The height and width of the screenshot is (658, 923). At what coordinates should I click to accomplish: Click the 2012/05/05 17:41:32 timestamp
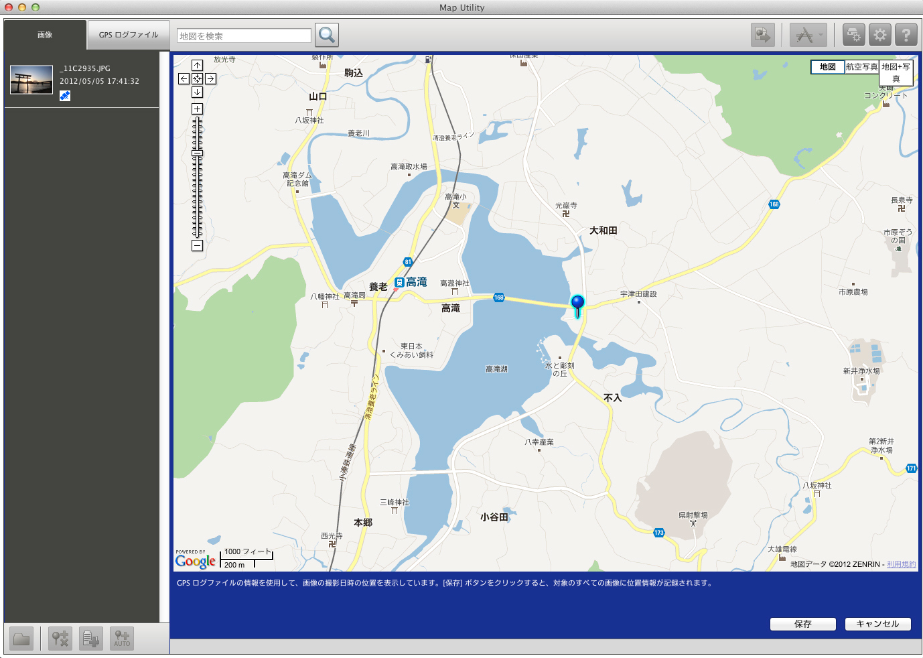pos(99,81)
